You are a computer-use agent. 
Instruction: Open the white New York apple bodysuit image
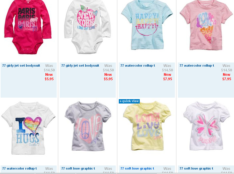click(x=87, y=27)
